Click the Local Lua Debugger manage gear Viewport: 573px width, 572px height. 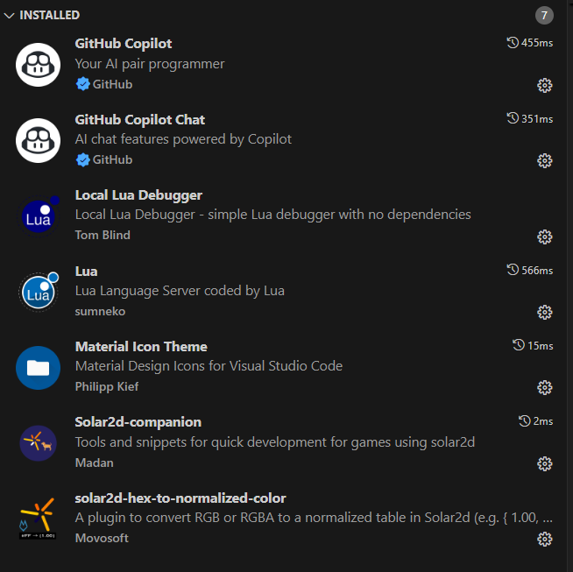(544, 237)
